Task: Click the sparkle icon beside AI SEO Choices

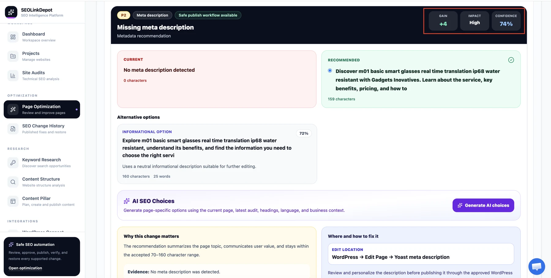Action: coord(127,201)
